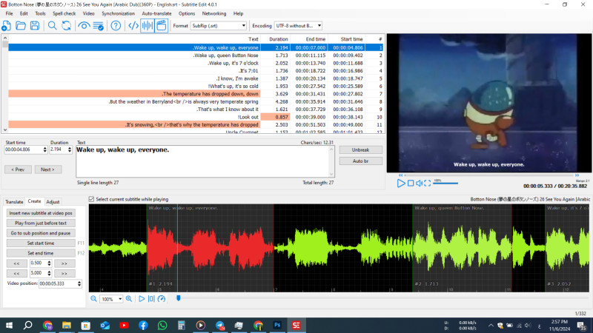Uncheck Select current subtitle while playing
Screen dimensions: 593x333
[x=92, y=199]
